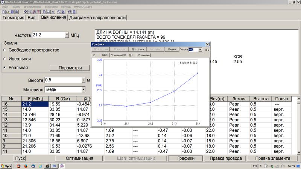Viewport: 301px width, 169px height.
Task: Expand the Частота frequency dropdown
Action: (x=67, y=35)
